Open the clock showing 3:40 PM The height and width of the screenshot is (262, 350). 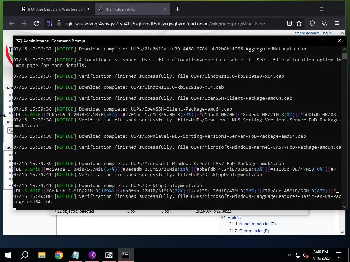click(x=321, y=255)
